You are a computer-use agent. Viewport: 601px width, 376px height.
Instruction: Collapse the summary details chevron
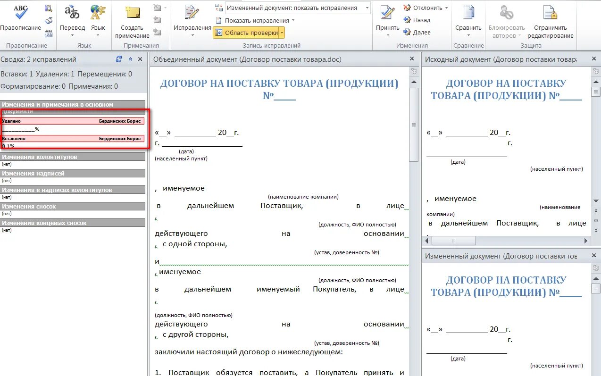click(x=131, y=59)
